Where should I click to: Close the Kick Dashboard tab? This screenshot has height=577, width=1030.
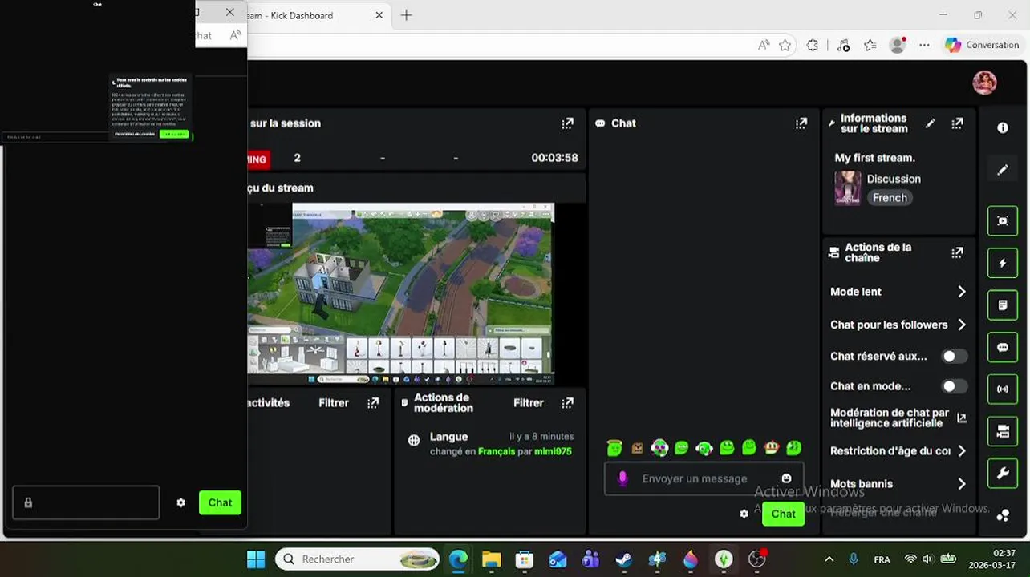pyautogui.click(x=379, y=15)
